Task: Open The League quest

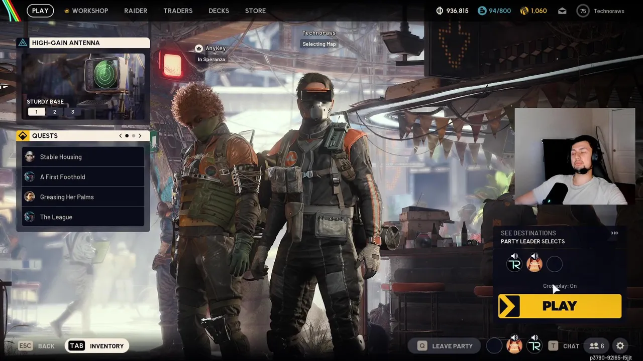Action: coord(83,217)
